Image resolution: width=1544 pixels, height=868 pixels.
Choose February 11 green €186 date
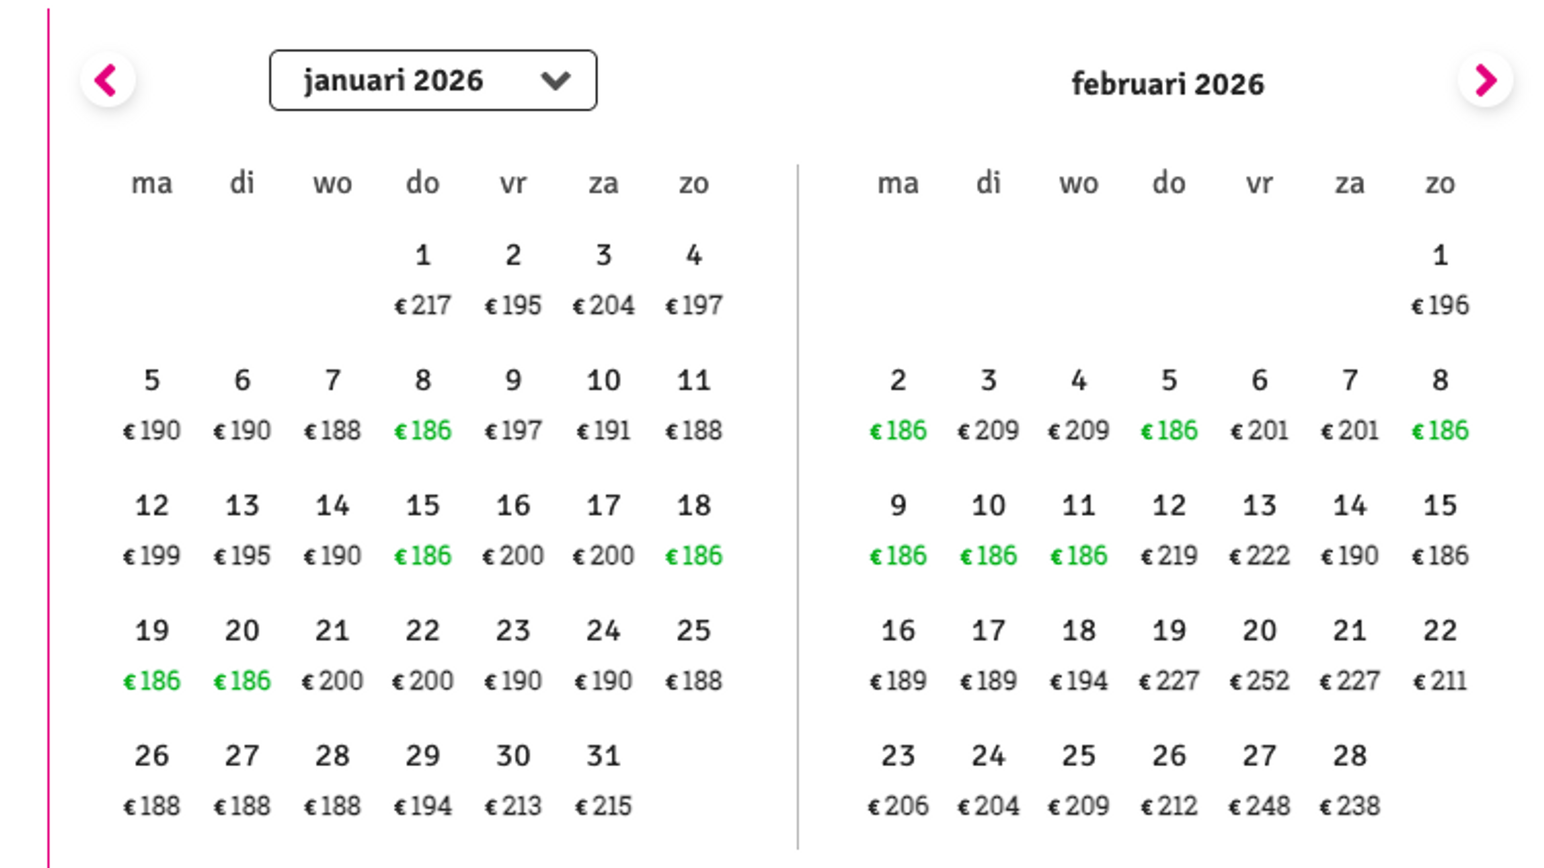coord(1079,530)
